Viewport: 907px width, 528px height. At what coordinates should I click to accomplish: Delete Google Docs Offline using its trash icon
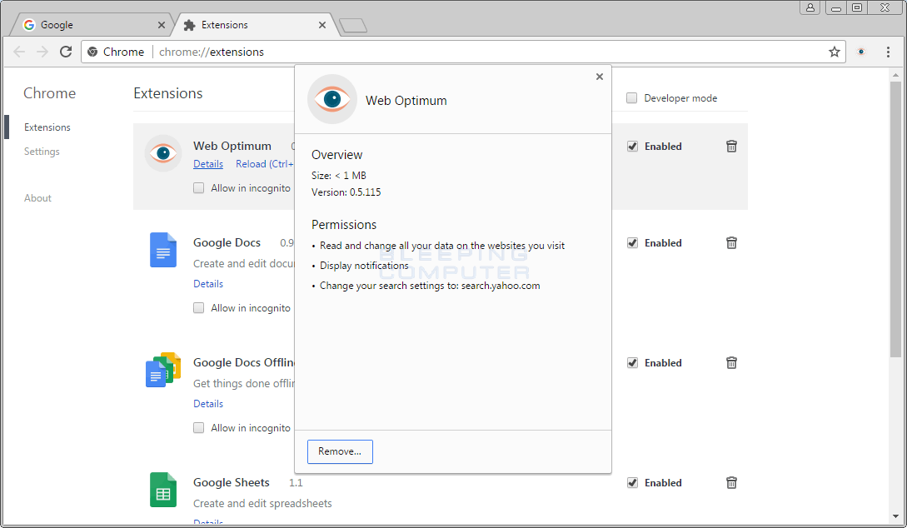pos(731,362)
